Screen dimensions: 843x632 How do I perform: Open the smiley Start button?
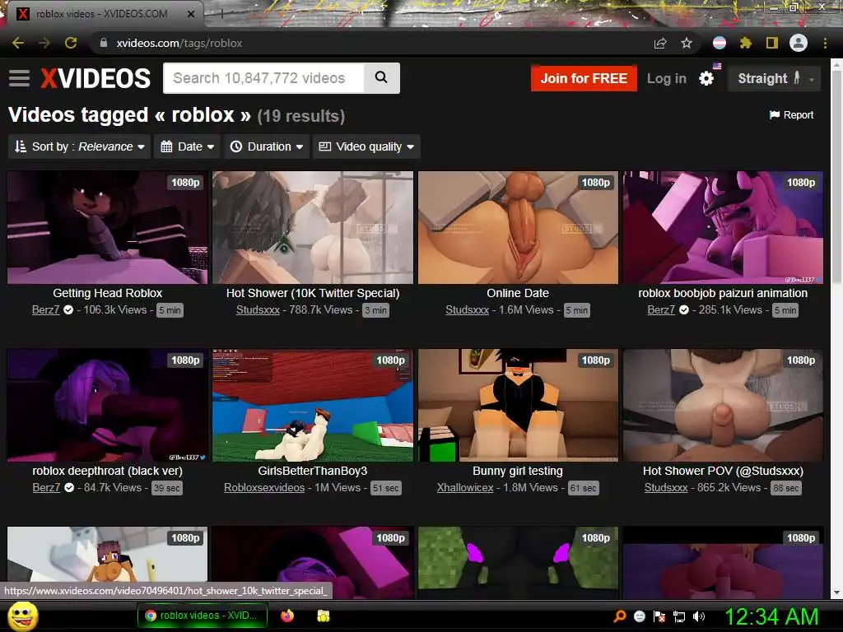click(x=22, y=616)
